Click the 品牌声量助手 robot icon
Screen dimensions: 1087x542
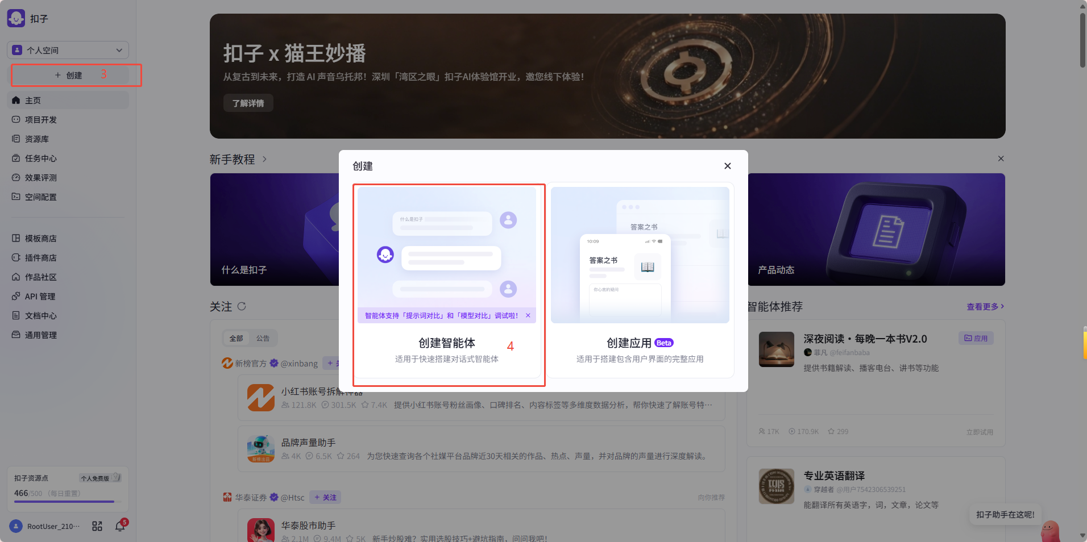coord(261,449)
